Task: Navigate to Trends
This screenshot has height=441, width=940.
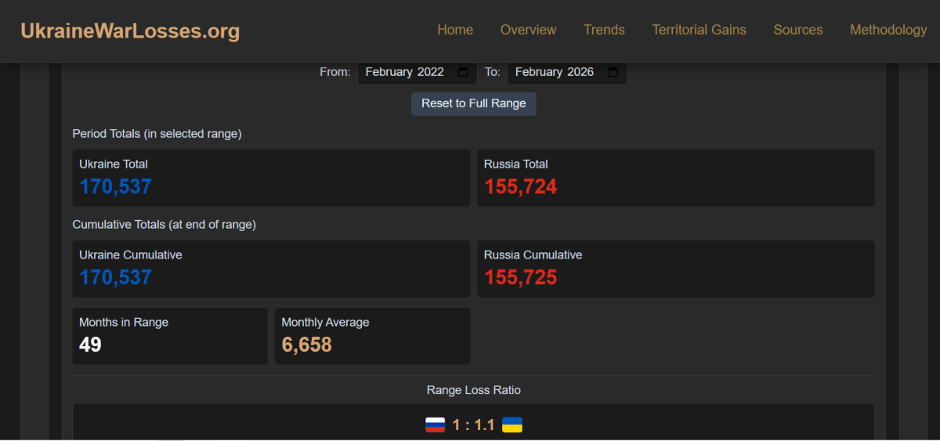Action: 604,30
